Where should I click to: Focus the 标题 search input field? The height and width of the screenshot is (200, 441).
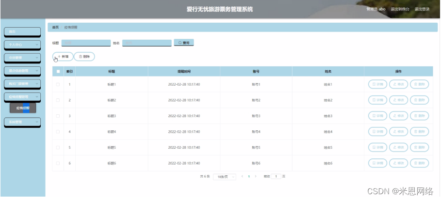click(86, 43)
